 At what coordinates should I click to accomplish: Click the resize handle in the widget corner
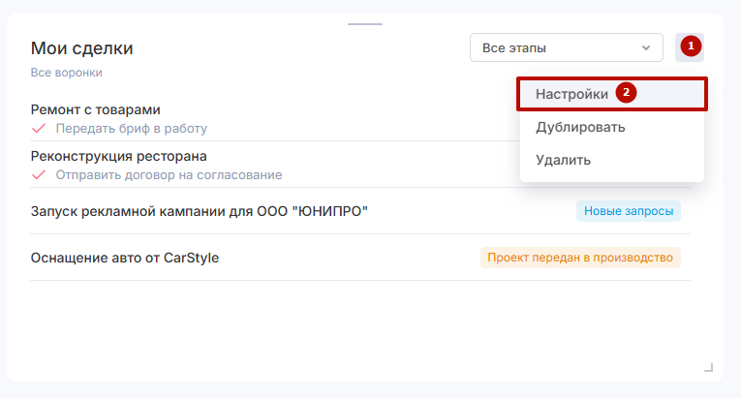(x=708, y=367)
